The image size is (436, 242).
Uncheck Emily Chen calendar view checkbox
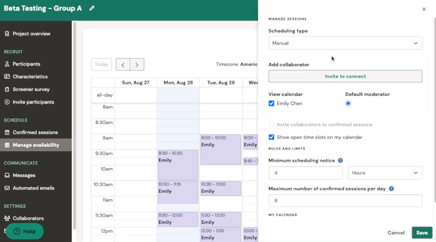[271, 104]
